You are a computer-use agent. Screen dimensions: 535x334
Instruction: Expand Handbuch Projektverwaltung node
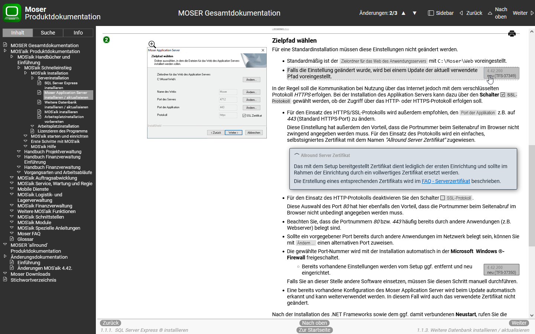tap(19, 151)
